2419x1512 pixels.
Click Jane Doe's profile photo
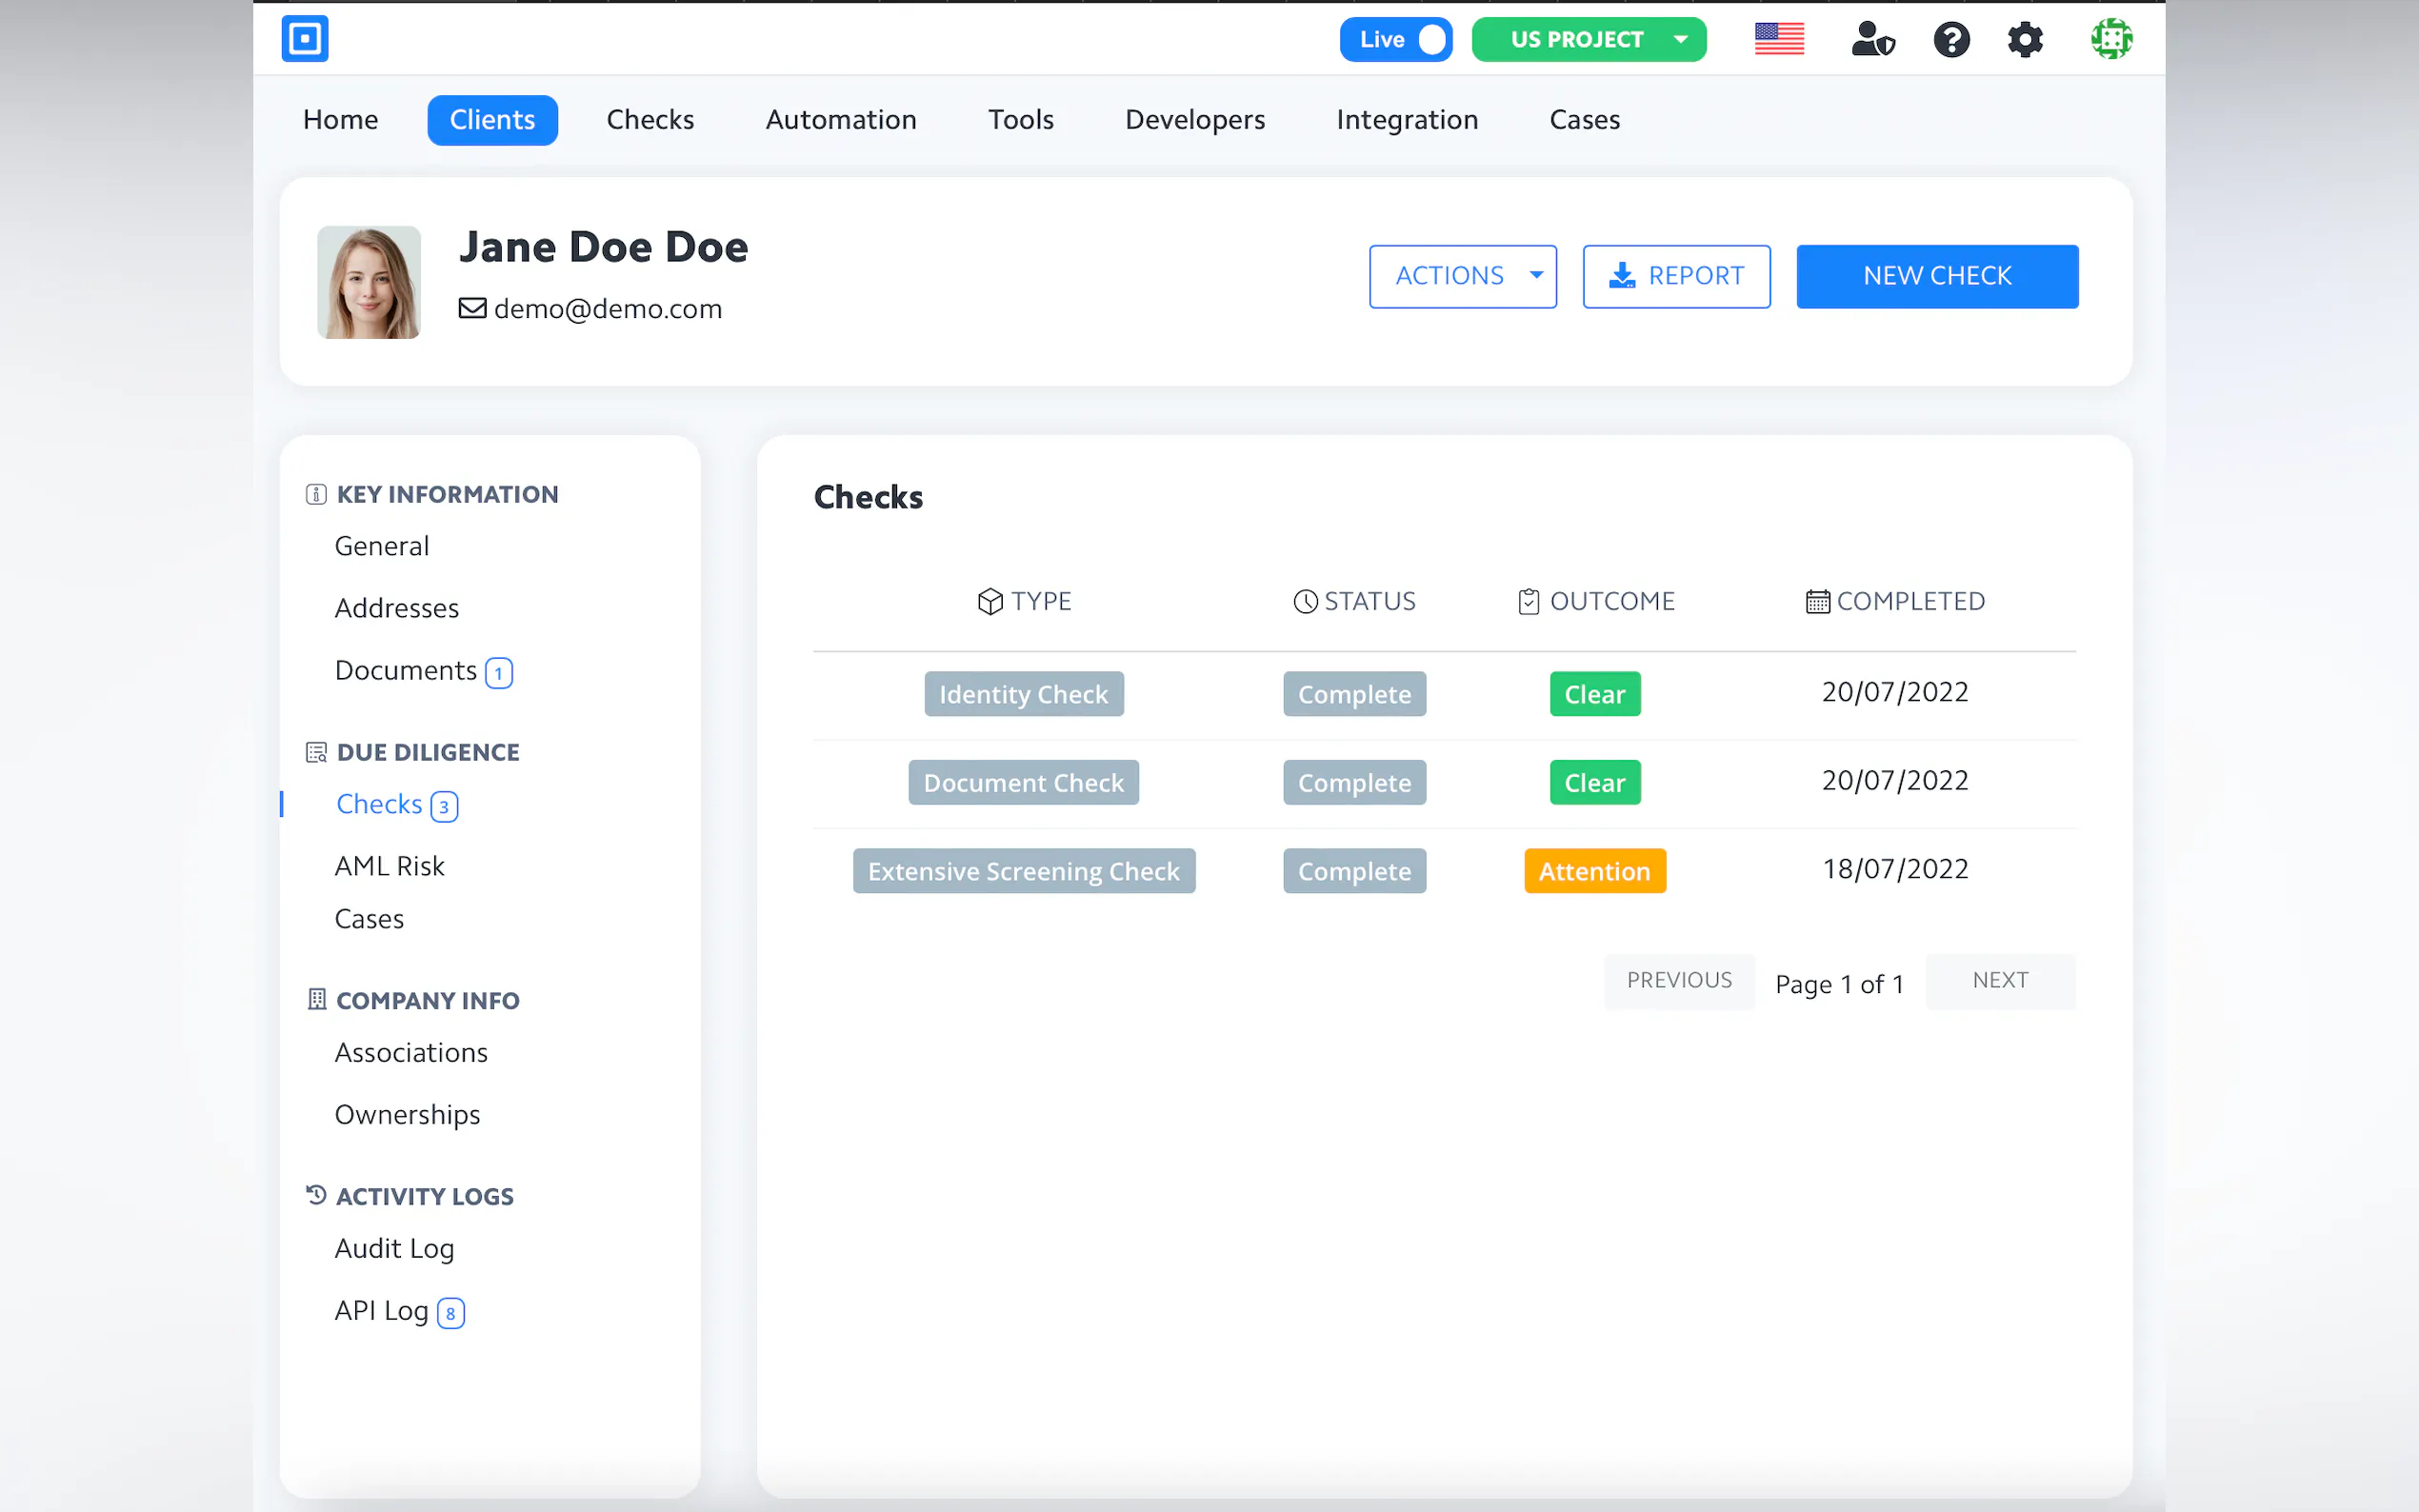point(369,282)
